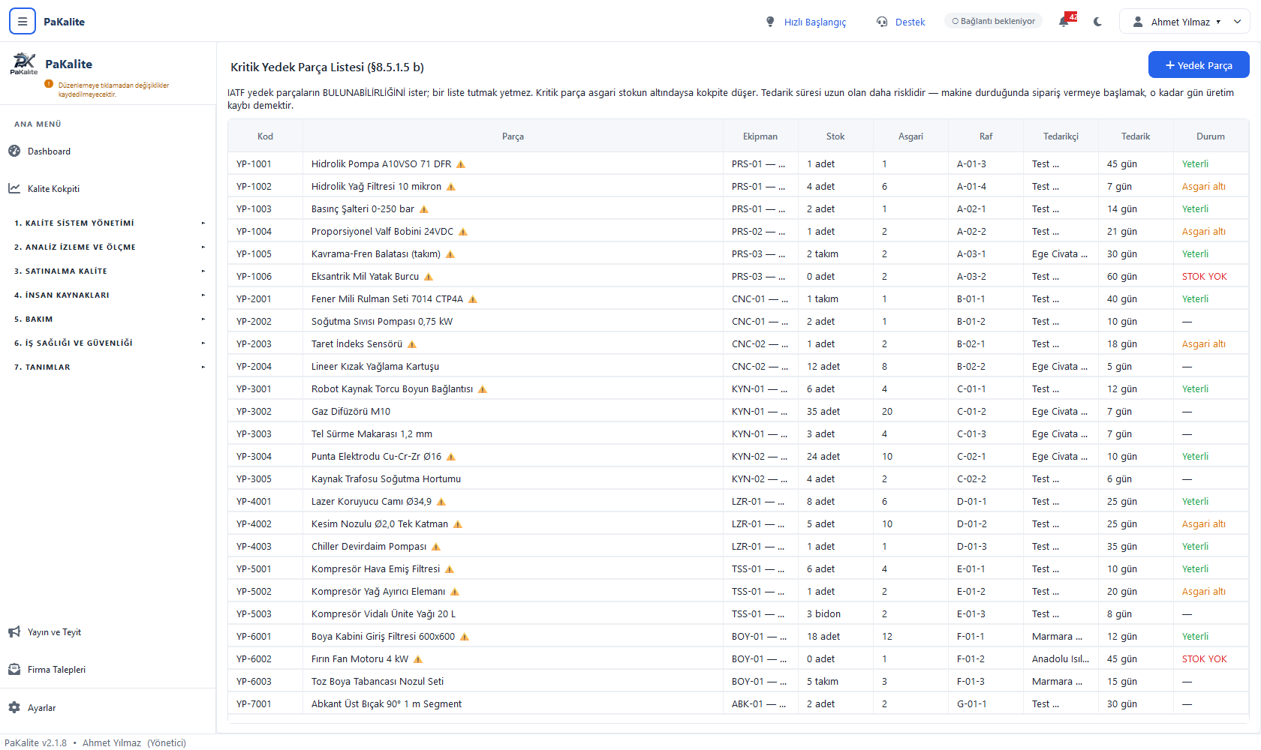This screenshot has width=1261, height=750.
Task: Open Ayarlar gear icon
Action: [x=14, y=707]
